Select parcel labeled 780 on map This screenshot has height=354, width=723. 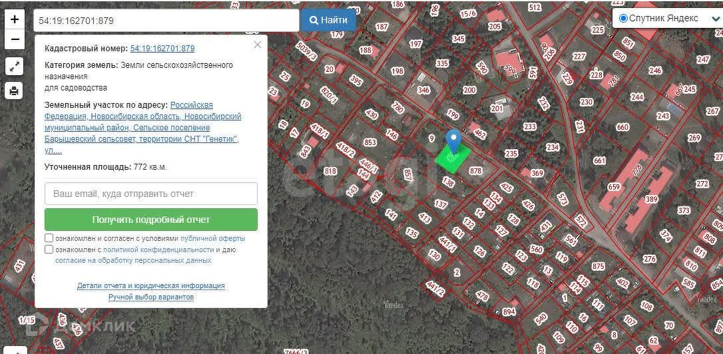[397, 108]
